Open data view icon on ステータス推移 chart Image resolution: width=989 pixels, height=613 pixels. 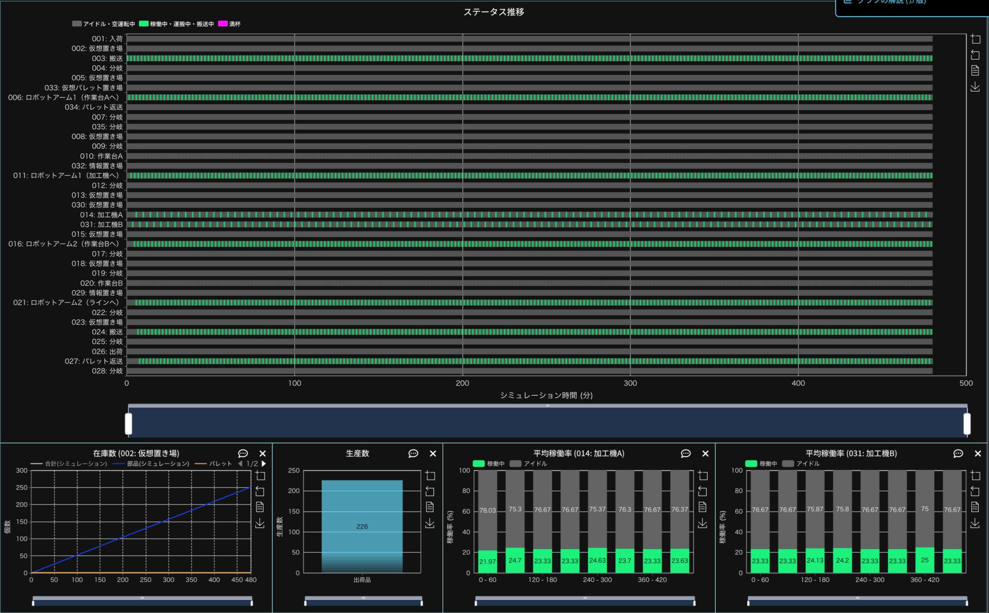[x=975, y=71]
